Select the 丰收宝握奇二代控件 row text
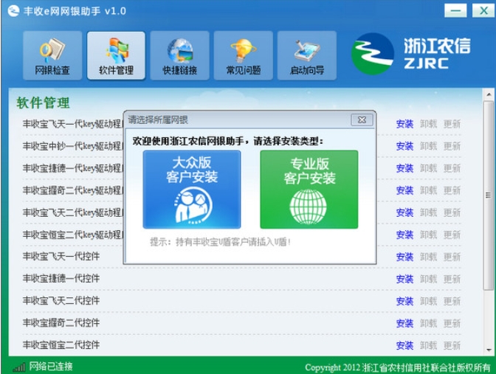Image resolution: width=496 pixels, height=374 pixels. 61,323
